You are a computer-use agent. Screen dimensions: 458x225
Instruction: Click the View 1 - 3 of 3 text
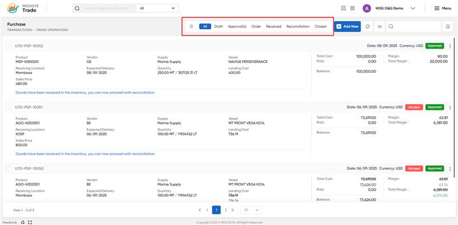[x=23, y=210]
